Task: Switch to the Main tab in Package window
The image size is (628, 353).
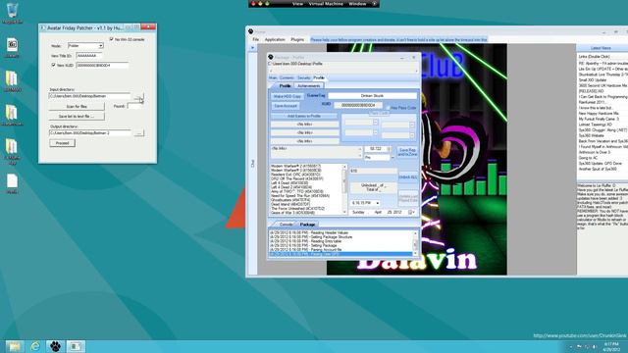Action: tap(273, 77)
